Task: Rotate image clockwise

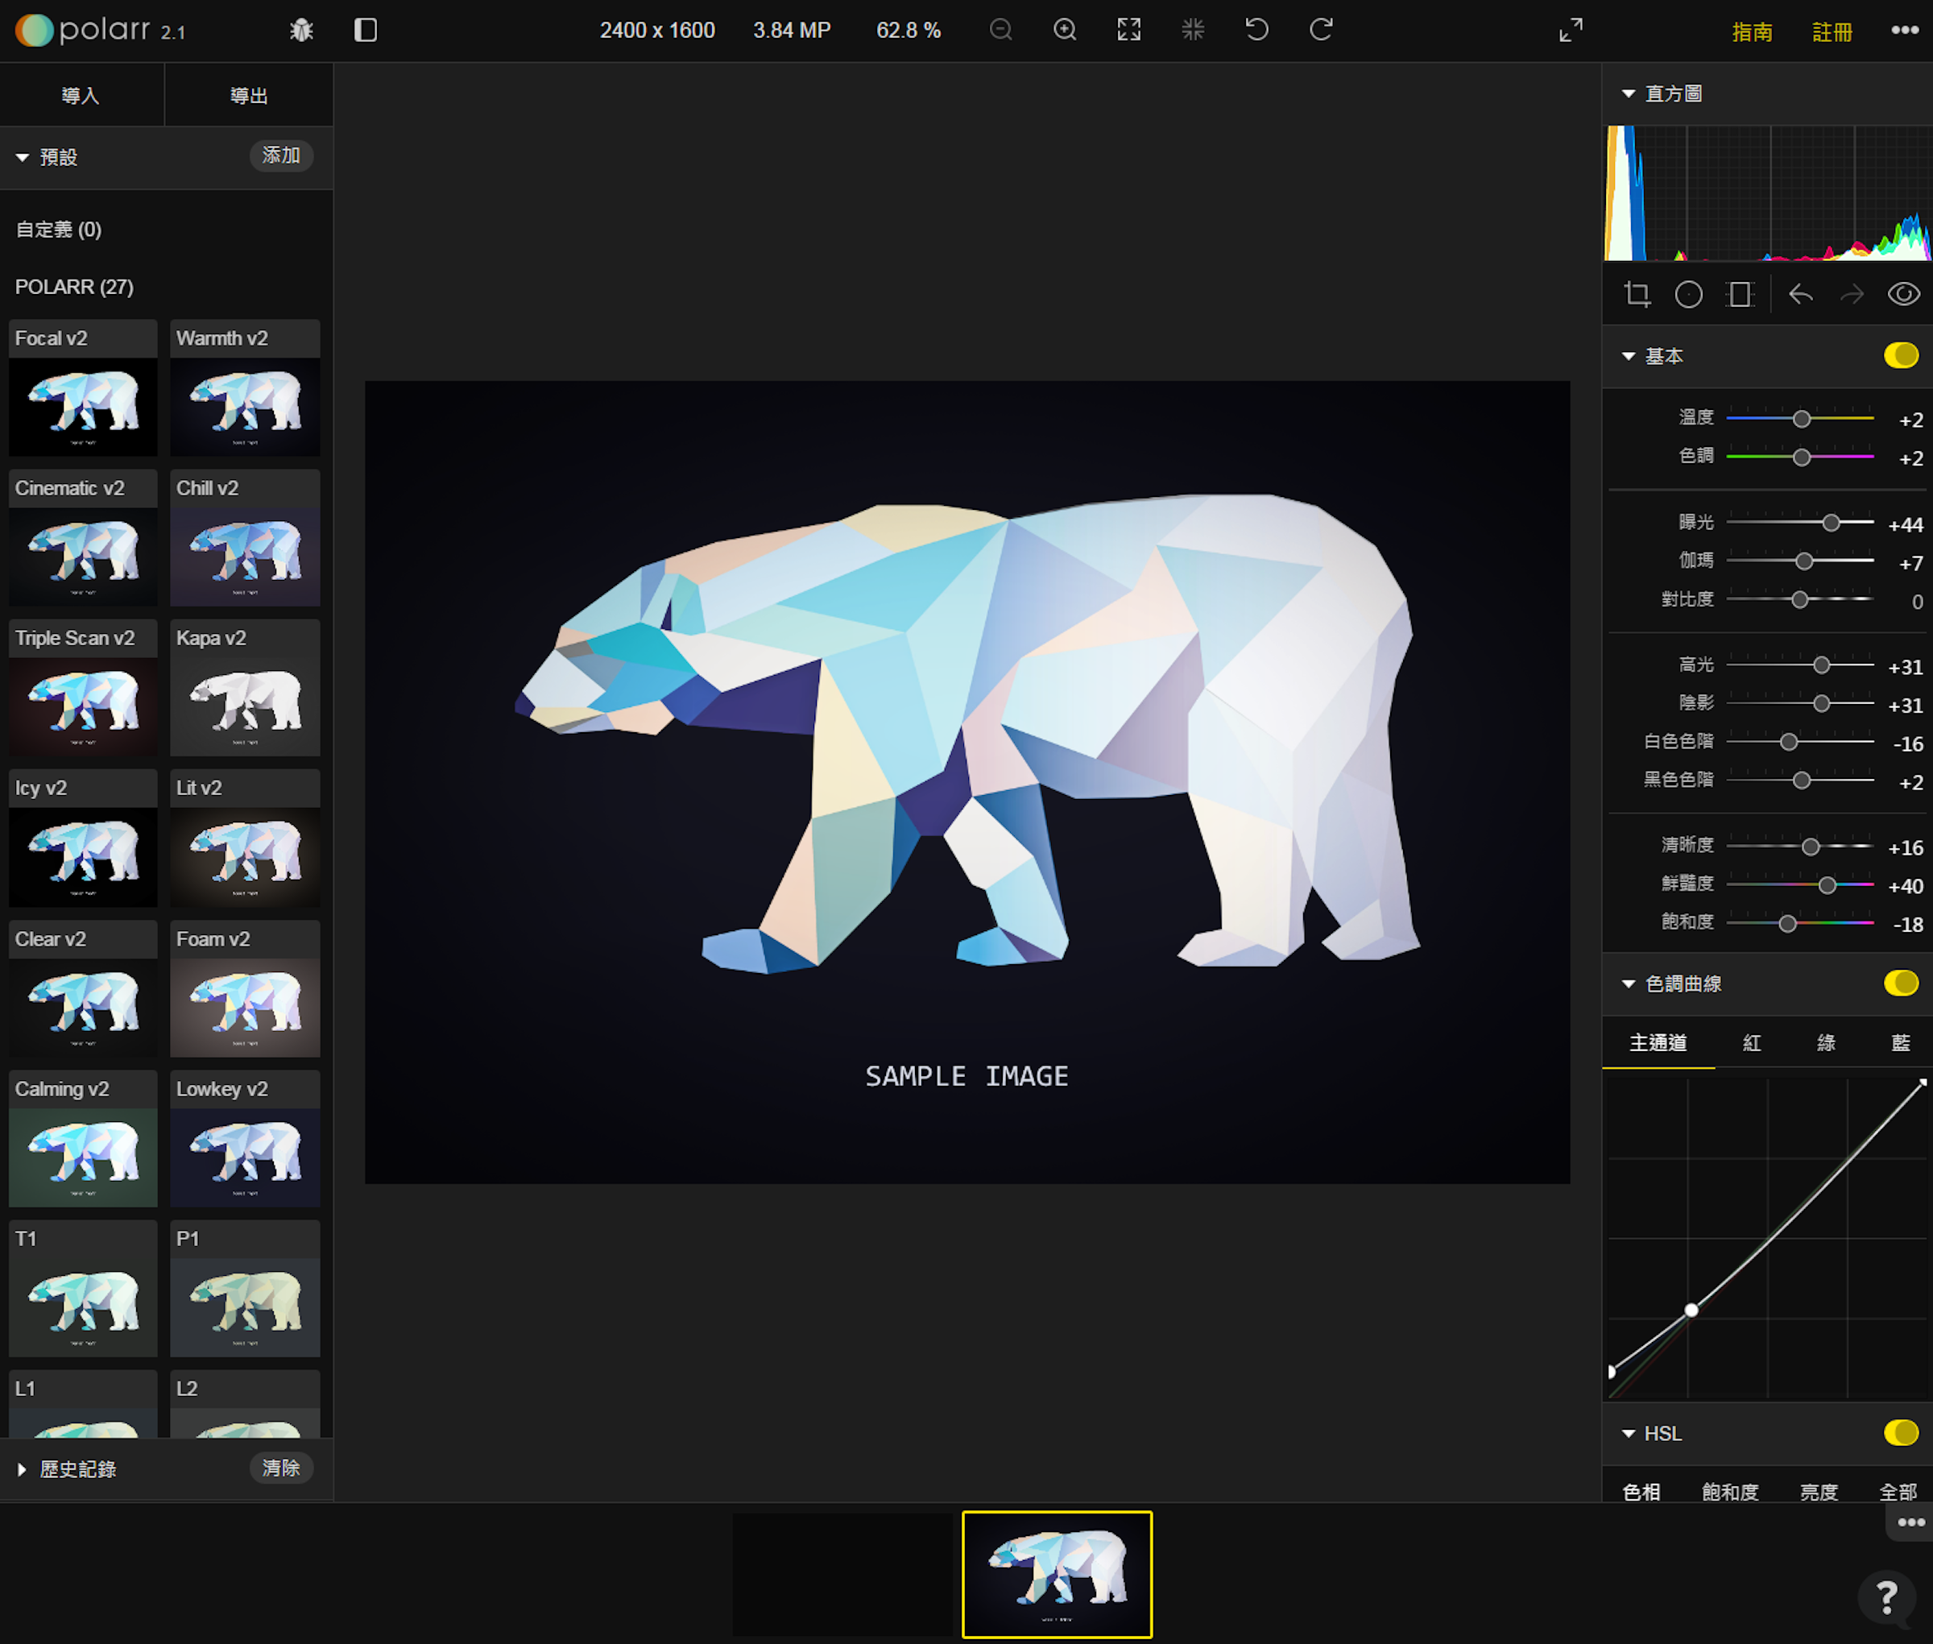Action: coord(1321,30)
